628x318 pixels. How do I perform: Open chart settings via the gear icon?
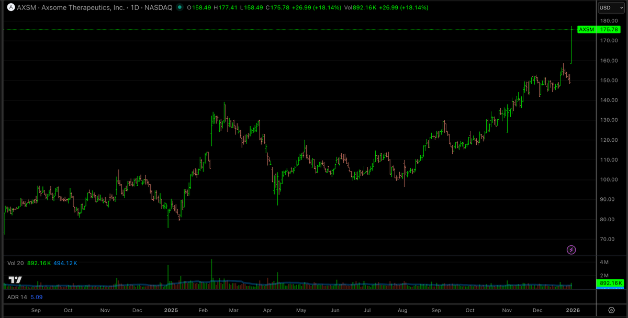(611, 310)
